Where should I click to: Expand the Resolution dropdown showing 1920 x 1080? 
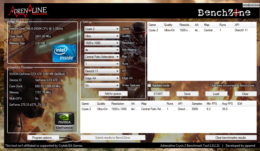tap(102, 43)
